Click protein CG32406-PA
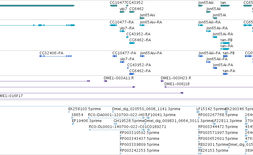 pos(51,53)
